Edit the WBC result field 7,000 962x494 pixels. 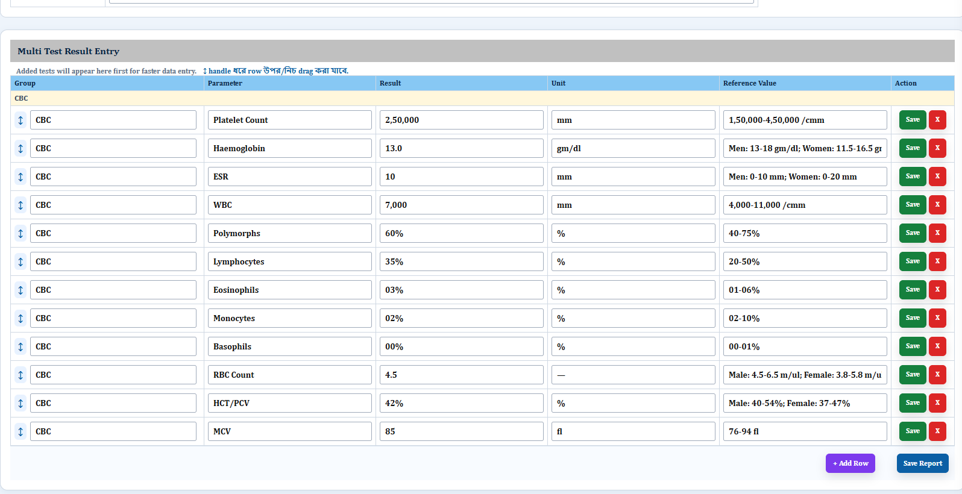(462, 205)
